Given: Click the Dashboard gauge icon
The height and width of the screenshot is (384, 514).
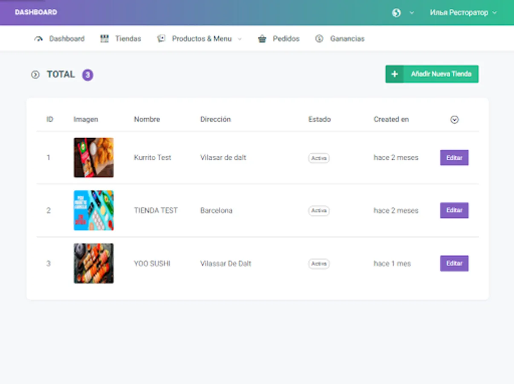Looking at the screenshot, I should click(x=39, y=39).
